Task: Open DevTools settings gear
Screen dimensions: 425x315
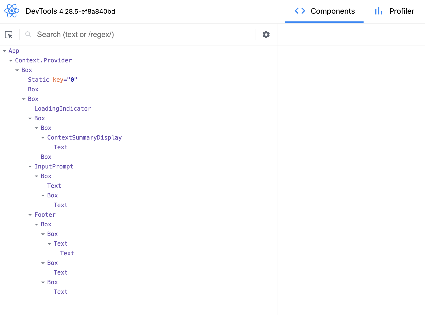Action: (x=266, y=35)
